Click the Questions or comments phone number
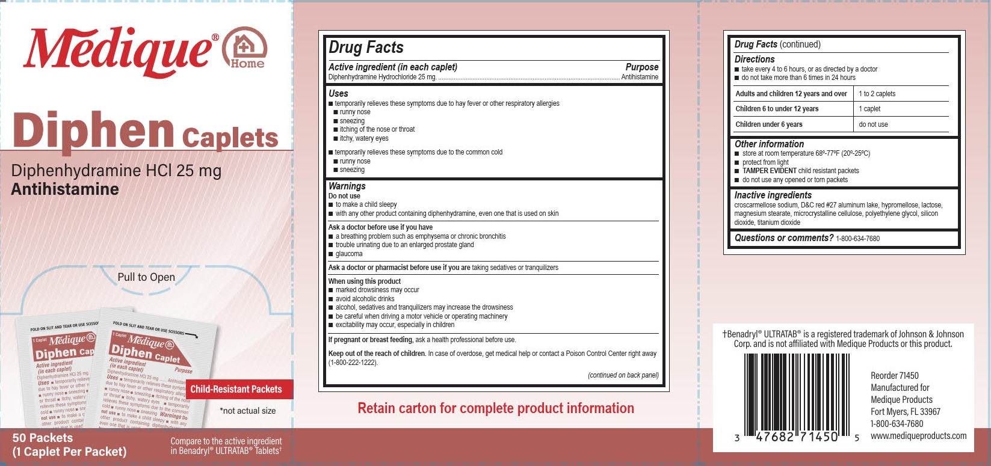Screen dimensions: 991x466 click(857, 239)
